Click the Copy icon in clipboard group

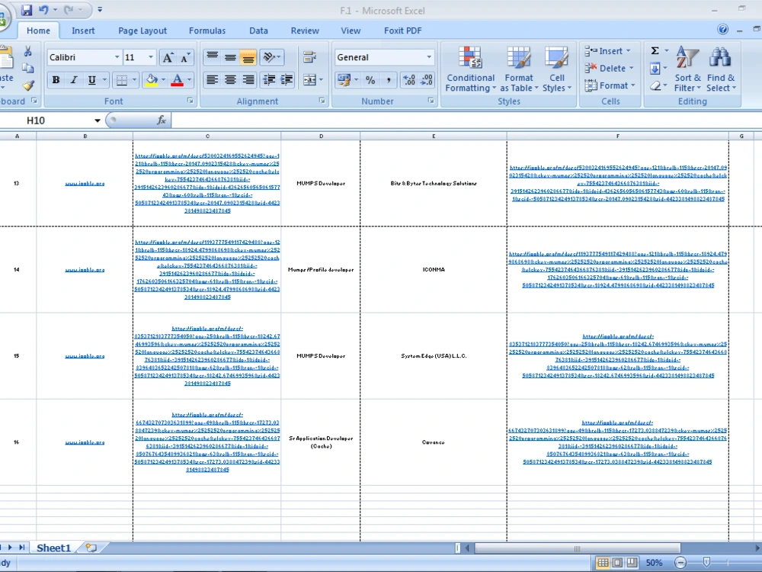point(27,69)
